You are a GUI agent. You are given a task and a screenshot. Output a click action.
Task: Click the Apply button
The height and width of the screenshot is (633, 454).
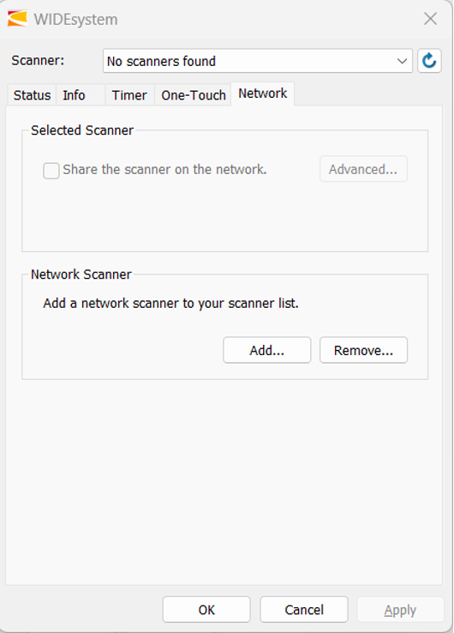pos(400,610)
